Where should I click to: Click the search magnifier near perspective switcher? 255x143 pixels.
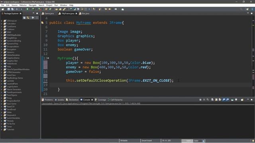pos(241,9)
